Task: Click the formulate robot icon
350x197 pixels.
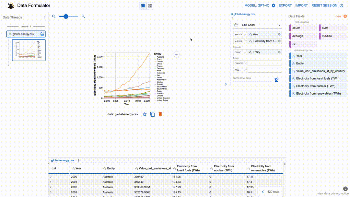Action: click(x=277, y=80)
